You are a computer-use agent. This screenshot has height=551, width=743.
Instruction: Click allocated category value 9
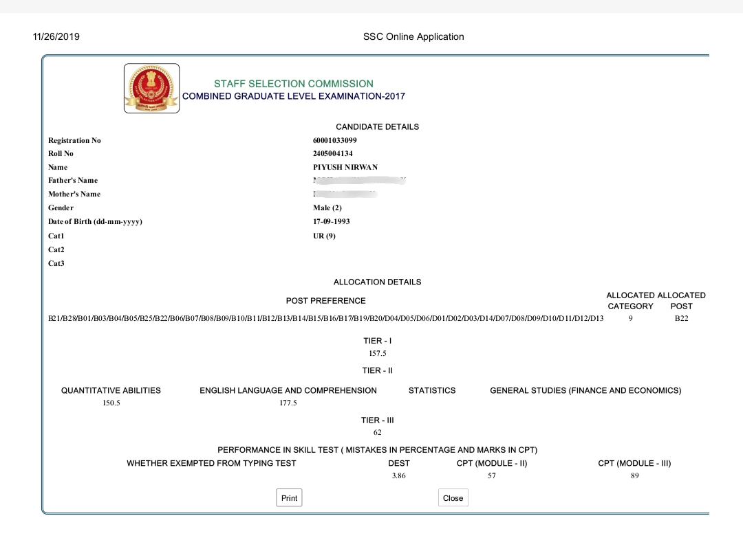click(631, 319)
